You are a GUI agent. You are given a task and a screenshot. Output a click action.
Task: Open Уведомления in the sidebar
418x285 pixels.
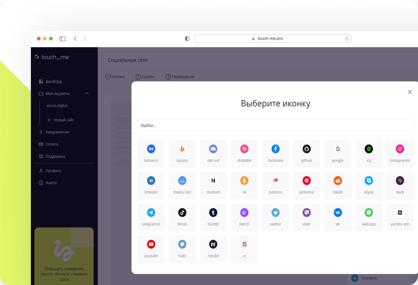point(54,132)
